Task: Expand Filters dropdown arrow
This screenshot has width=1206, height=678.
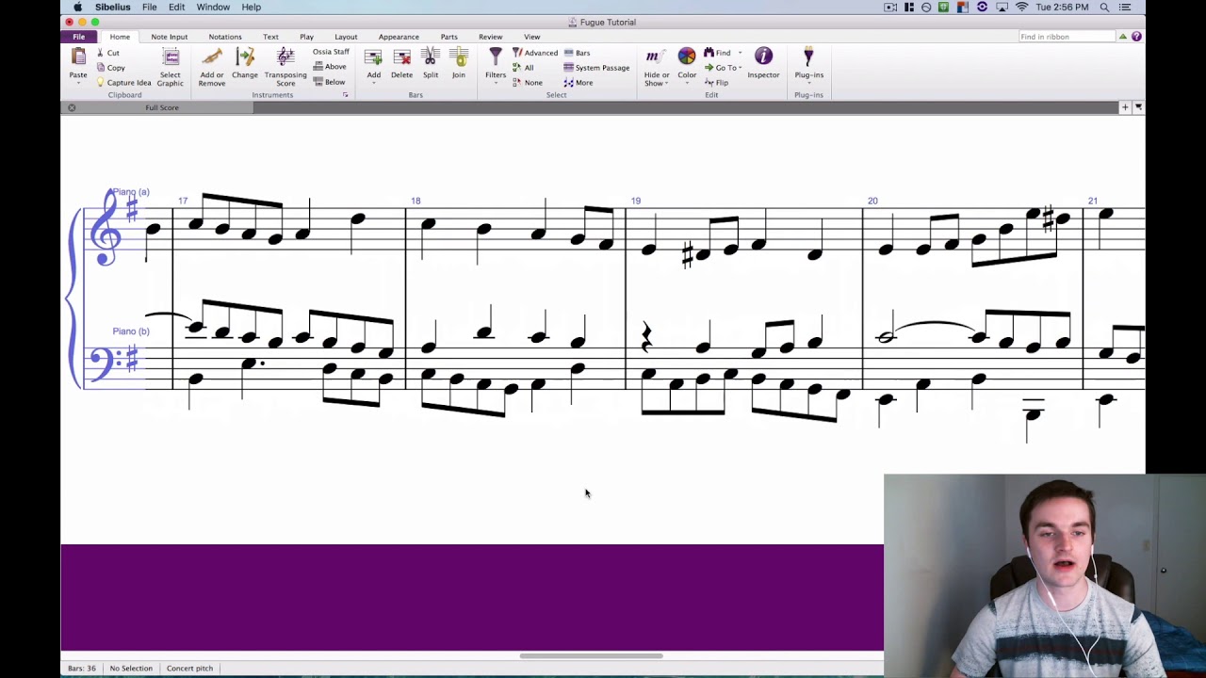Action: (496, 84)
